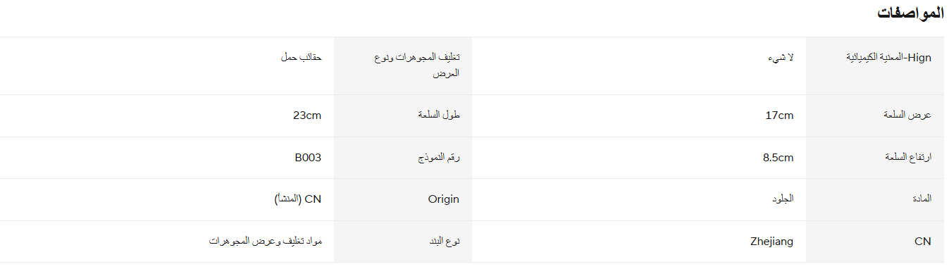Screen dimensions: 949x269
Task: Click the المواصفات section heading
Action: pos(910,13)
